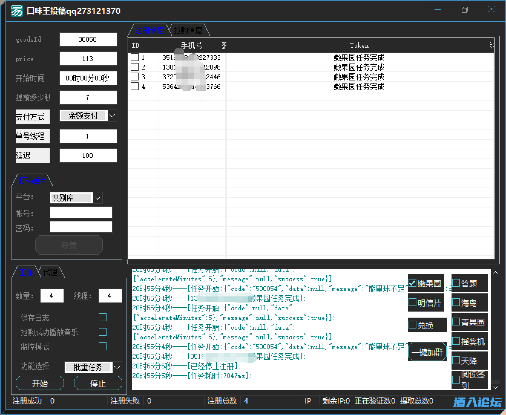Image resolution: width=506 pixels, height=415 pixels.
Task: Click the restore window icon
Action: (x=465, y=10)
